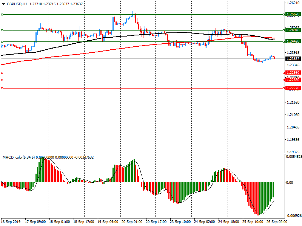Click the 1.21050 price scale value

(293, 115)
